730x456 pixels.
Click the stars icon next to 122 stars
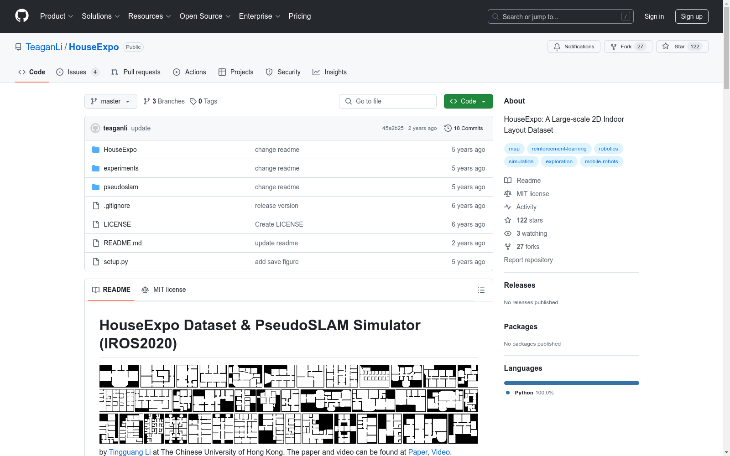(508, 220)
